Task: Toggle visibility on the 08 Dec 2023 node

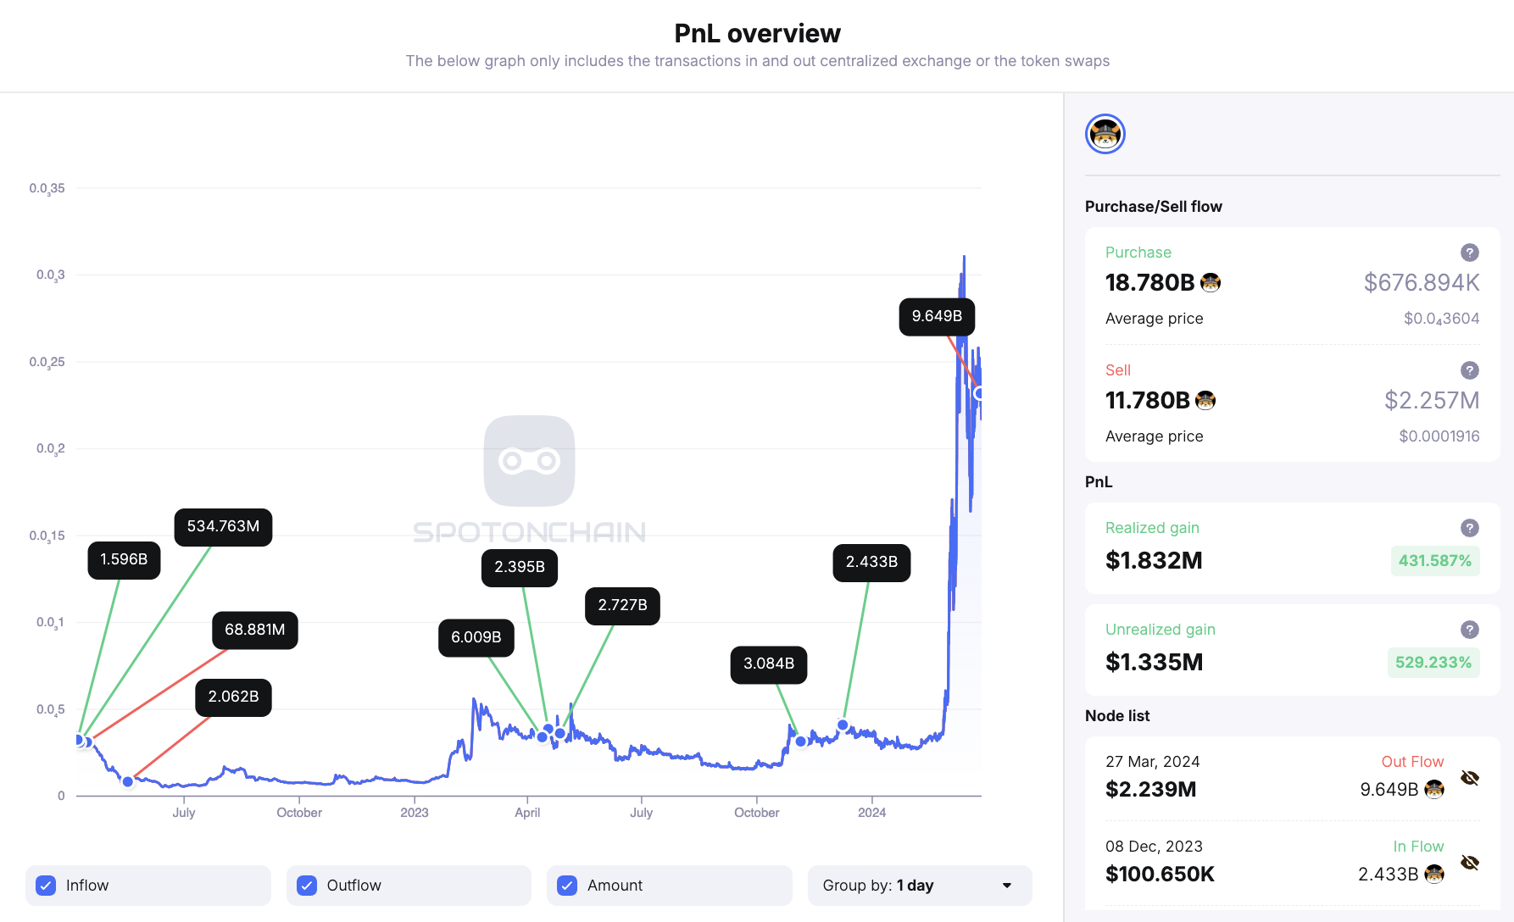Action: tap(1470, 862)
